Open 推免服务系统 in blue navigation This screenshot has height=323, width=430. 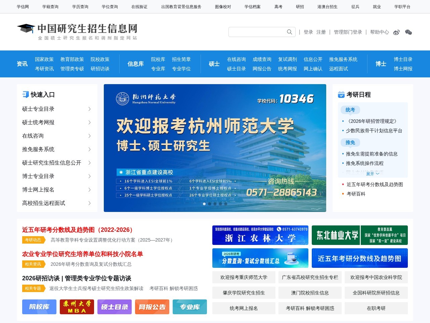pyautogui.click(x=343, y=59)
